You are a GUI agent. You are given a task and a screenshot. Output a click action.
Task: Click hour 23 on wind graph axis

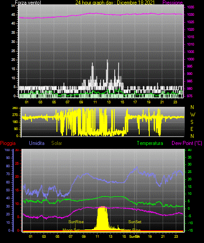[x=175, y=102]
